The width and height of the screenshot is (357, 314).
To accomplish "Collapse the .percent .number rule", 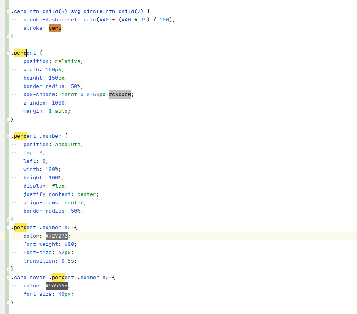I will pyautogui.click(x=8, y=136).
